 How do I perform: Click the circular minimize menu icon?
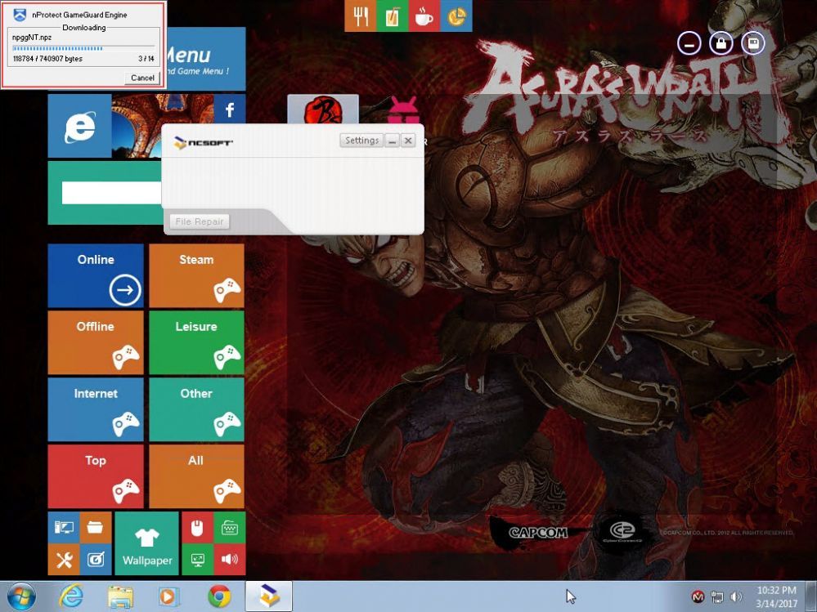tap(689, 43)
